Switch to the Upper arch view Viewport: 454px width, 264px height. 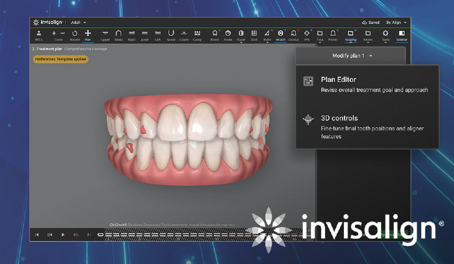(x=105, y=36)
